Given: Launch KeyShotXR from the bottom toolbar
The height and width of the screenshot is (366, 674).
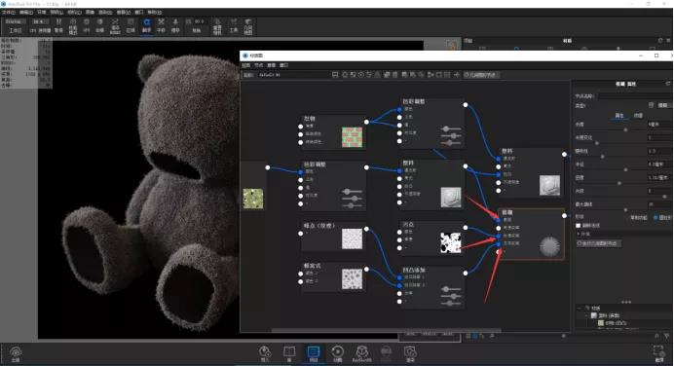Looking at the screenshot, I should (361, 354).
